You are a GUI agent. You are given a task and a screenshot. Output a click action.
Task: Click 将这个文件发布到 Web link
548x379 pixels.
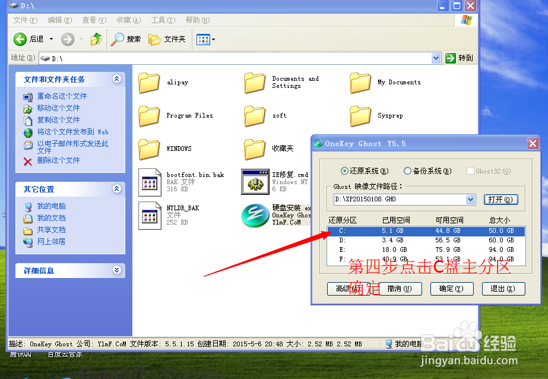(72, 131)
